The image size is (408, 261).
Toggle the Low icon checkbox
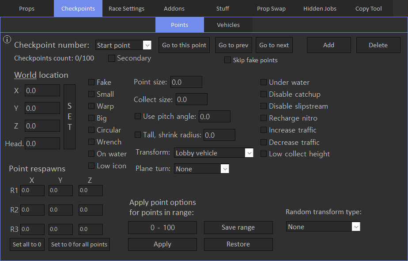91,166
